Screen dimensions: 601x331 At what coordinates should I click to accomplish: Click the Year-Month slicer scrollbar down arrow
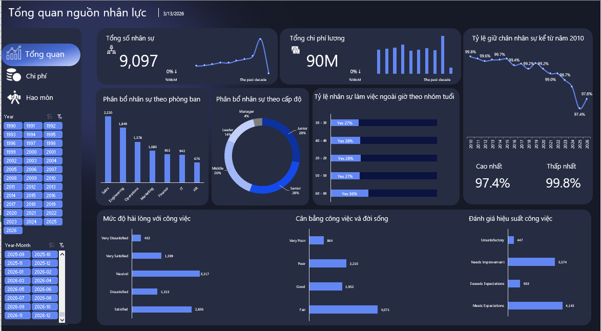(x=63, y=319)
